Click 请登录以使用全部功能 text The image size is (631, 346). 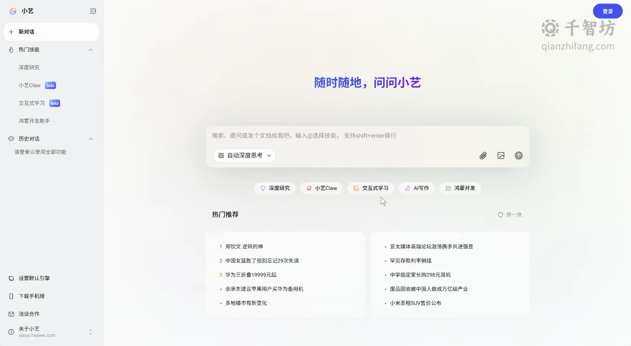coord(40,152)
